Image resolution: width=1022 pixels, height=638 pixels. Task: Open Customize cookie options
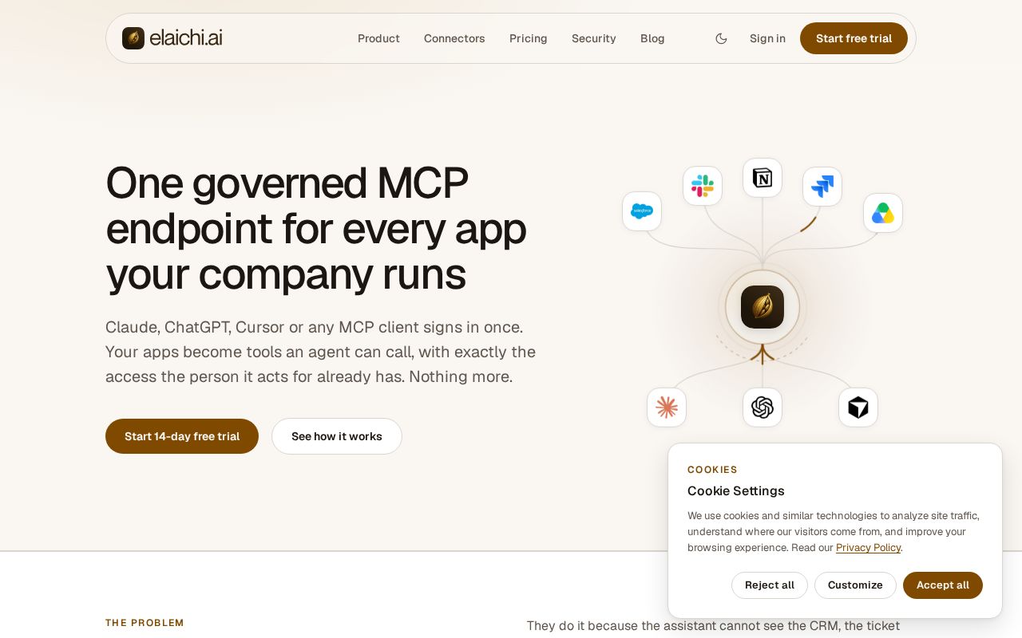click(x=855, y=585)
